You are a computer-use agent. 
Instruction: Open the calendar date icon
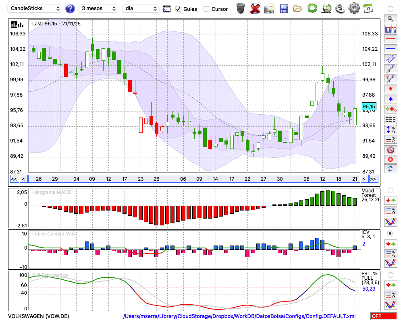pyautogui.click(x=368, y=8)
